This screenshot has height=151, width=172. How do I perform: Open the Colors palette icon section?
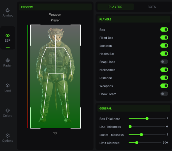pos(8,111)
